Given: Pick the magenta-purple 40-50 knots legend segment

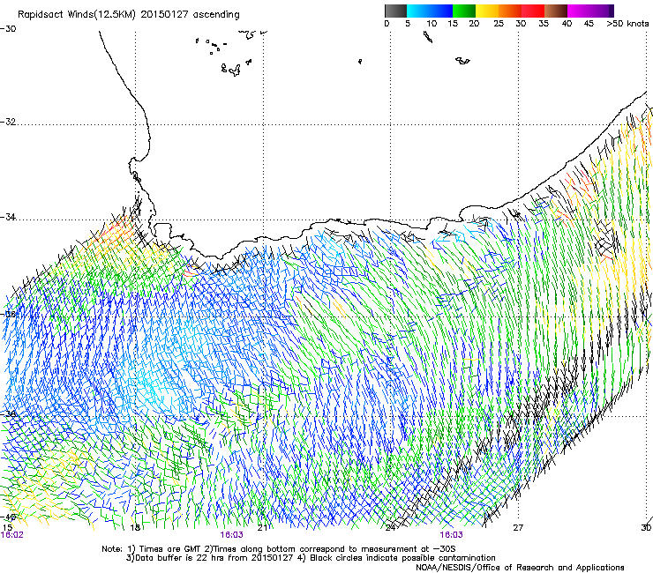Looking at the screenshot, I should [590, 11].
